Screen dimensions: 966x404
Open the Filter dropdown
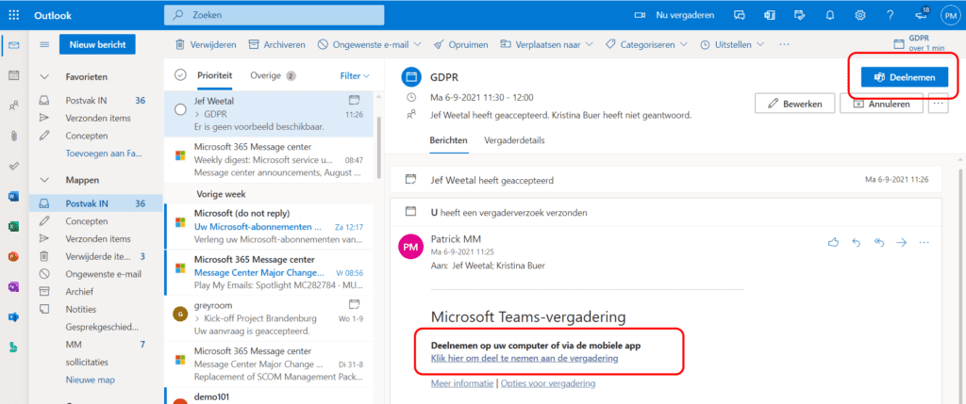(355, 76)
